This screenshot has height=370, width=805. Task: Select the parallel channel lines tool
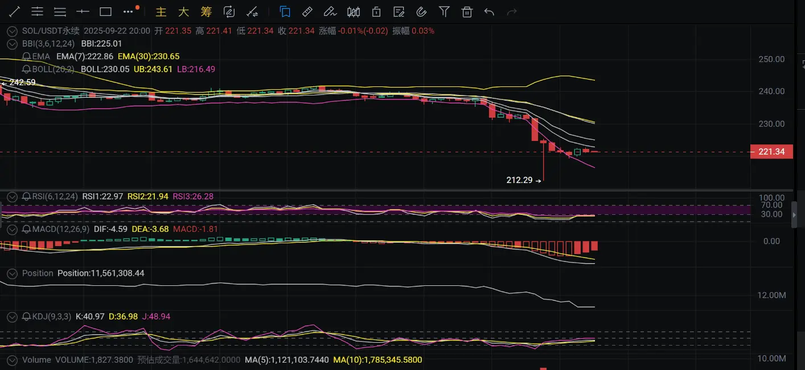pos(37,11)
